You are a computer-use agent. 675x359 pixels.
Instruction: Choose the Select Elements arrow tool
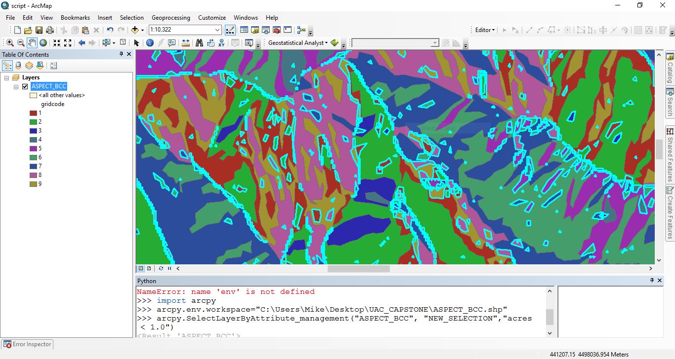coord(137,43)
